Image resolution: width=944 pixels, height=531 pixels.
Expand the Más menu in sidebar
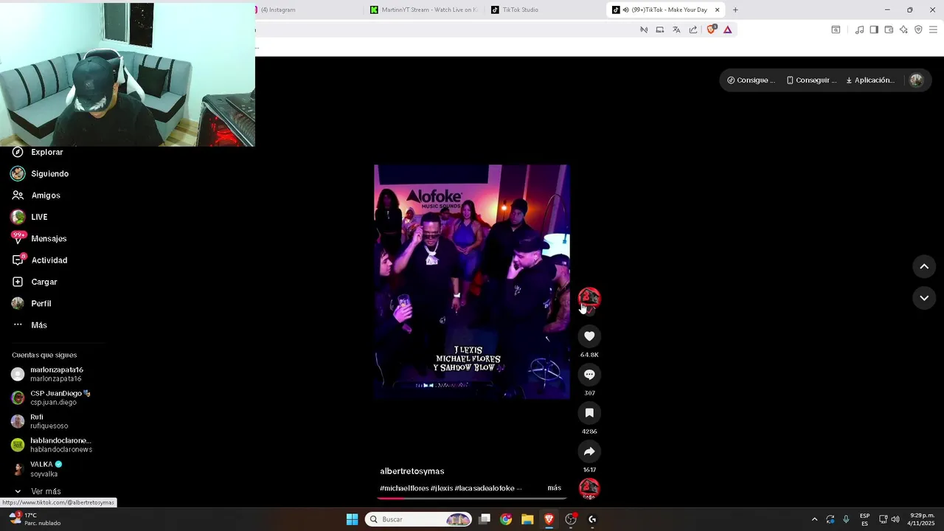coord(29,325)
